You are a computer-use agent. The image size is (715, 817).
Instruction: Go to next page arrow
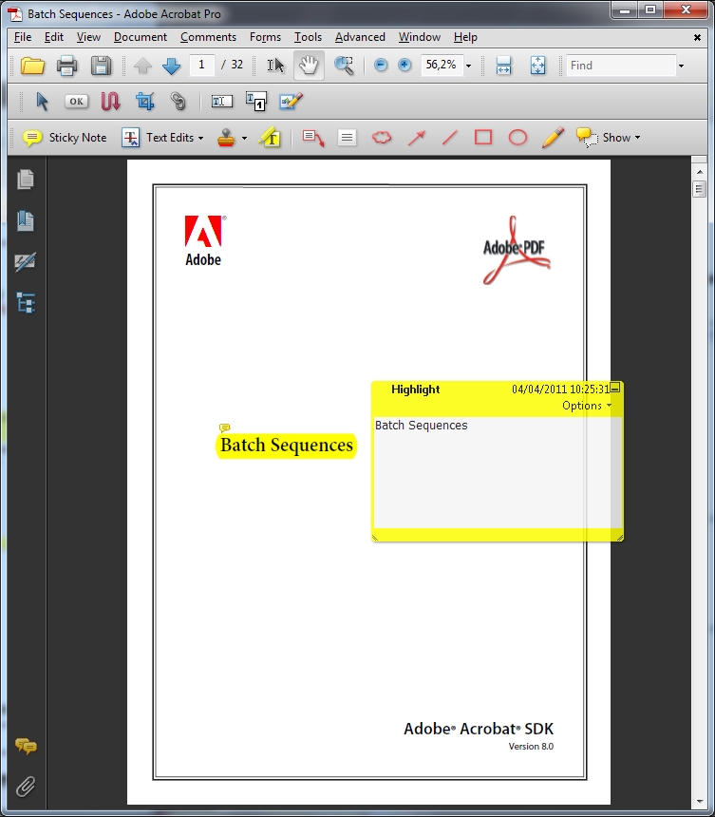coord(171,66)
